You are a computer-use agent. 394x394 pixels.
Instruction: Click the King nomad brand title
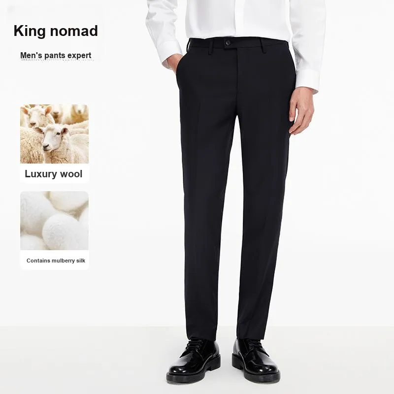(56, 31)
